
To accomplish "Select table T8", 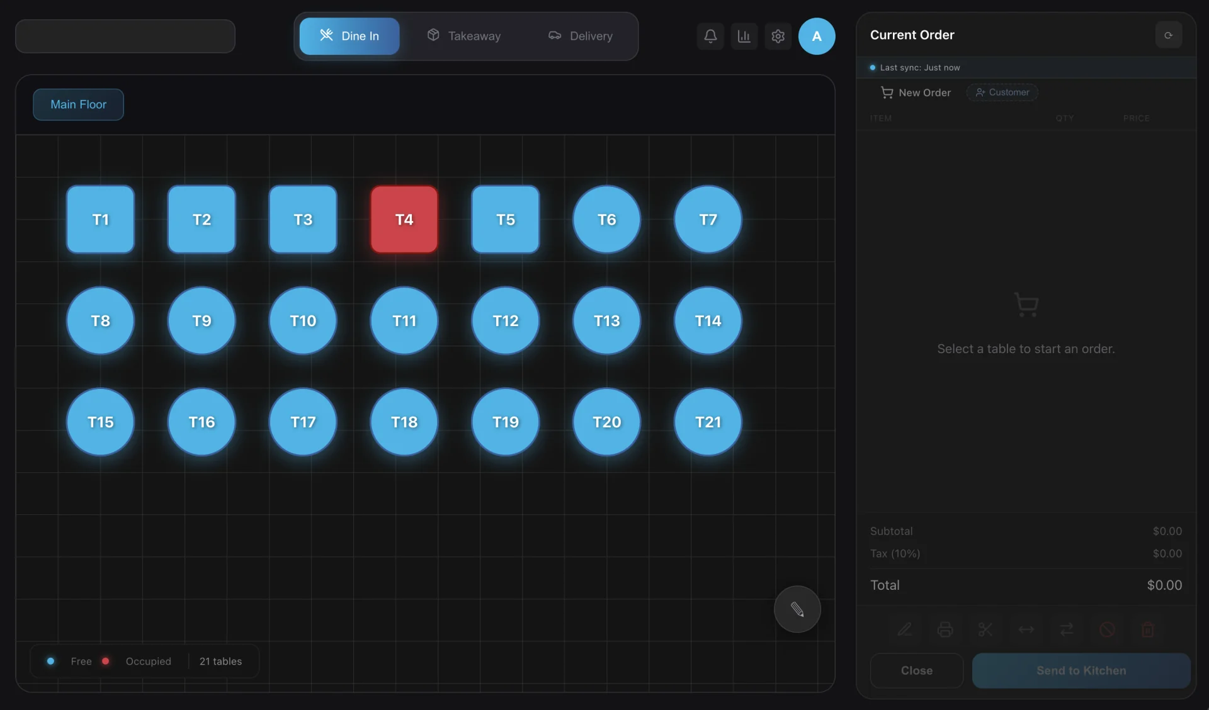I will (100, 320).
